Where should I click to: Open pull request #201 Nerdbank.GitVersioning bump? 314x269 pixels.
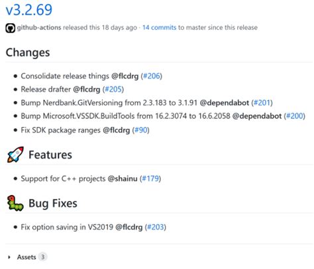262,102
